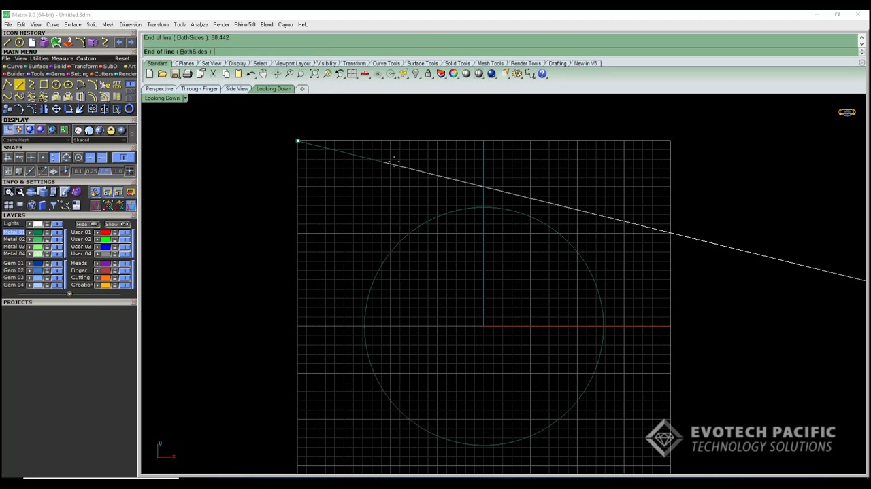Click the color wheel icon in toolbar
This screenshot has width=871, height=489.
[x=453, y=73]
